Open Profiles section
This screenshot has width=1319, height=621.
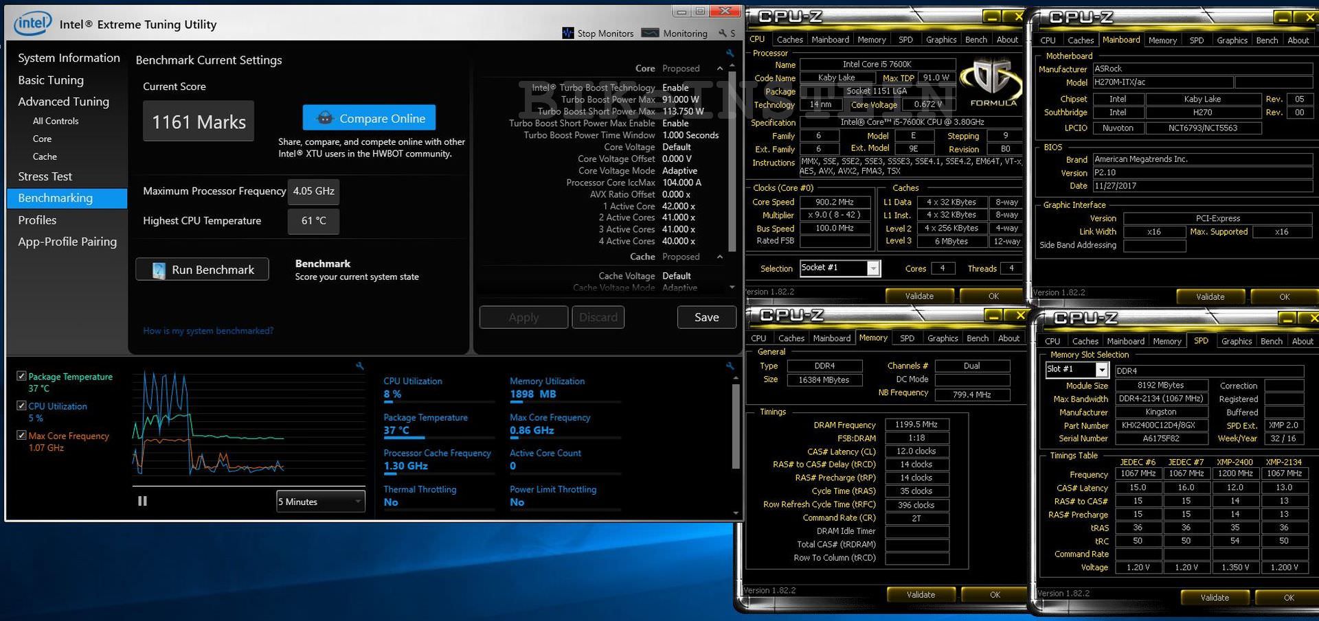click(37, 220)
